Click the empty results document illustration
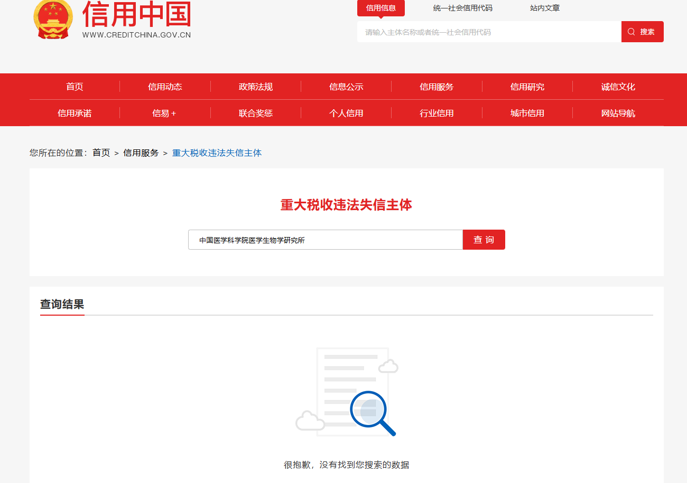Viewport: 687px width, 483px height. pos(346,392)
